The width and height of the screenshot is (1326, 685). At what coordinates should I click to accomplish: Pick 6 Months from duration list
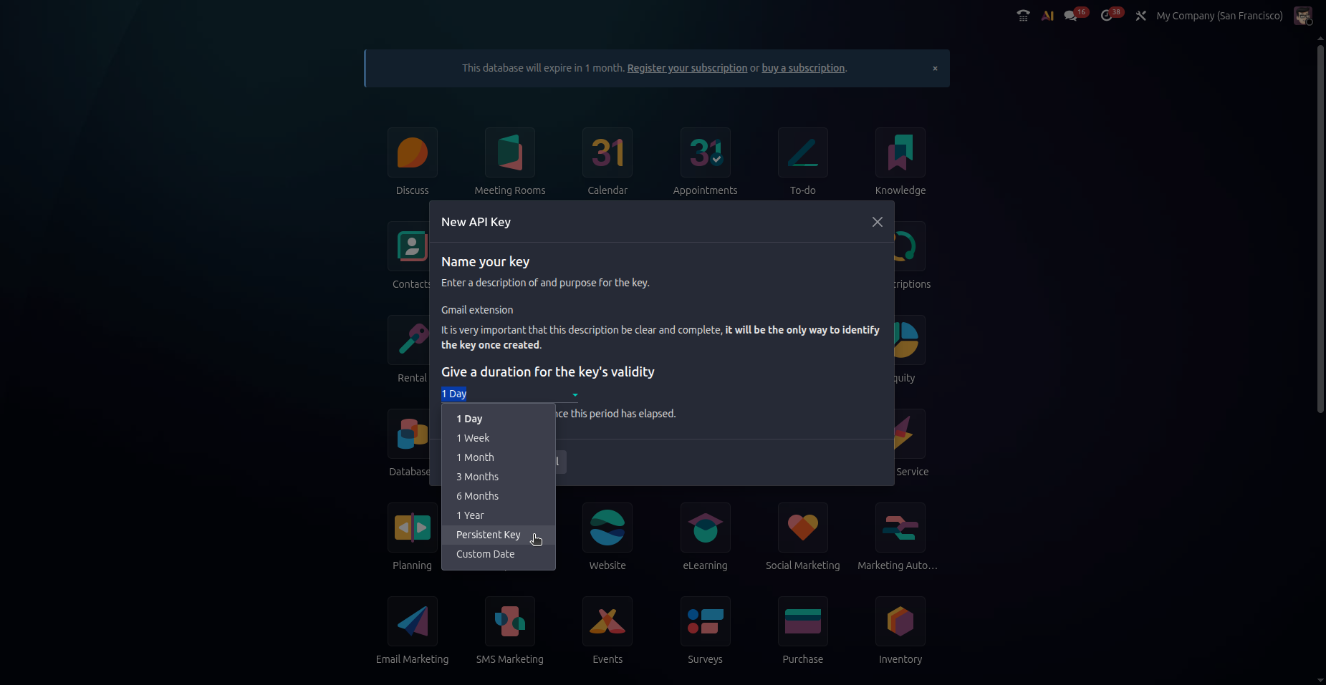(x=477, y=496)
